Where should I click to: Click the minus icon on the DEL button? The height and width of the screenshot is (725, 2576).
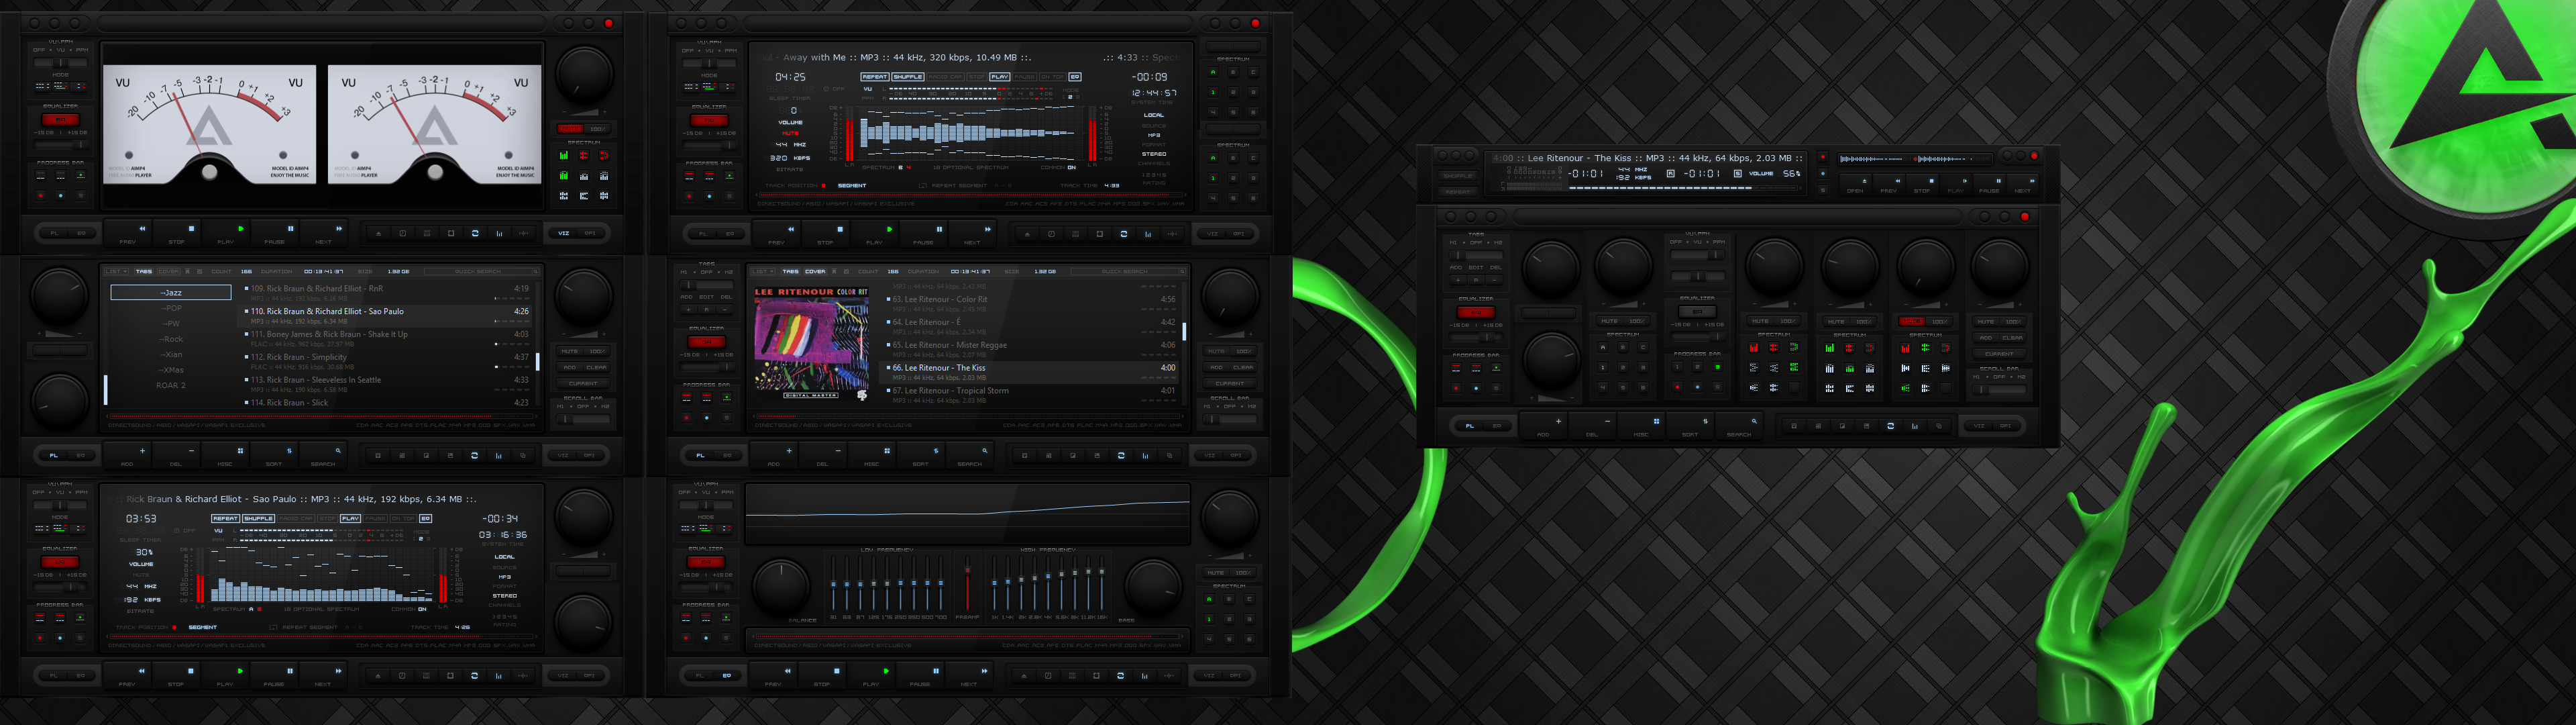192,450
